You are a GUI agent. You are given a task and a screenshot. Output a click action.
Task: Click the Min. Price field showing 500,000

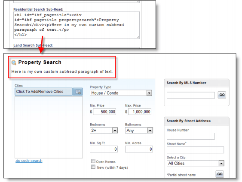pos(104,112)
